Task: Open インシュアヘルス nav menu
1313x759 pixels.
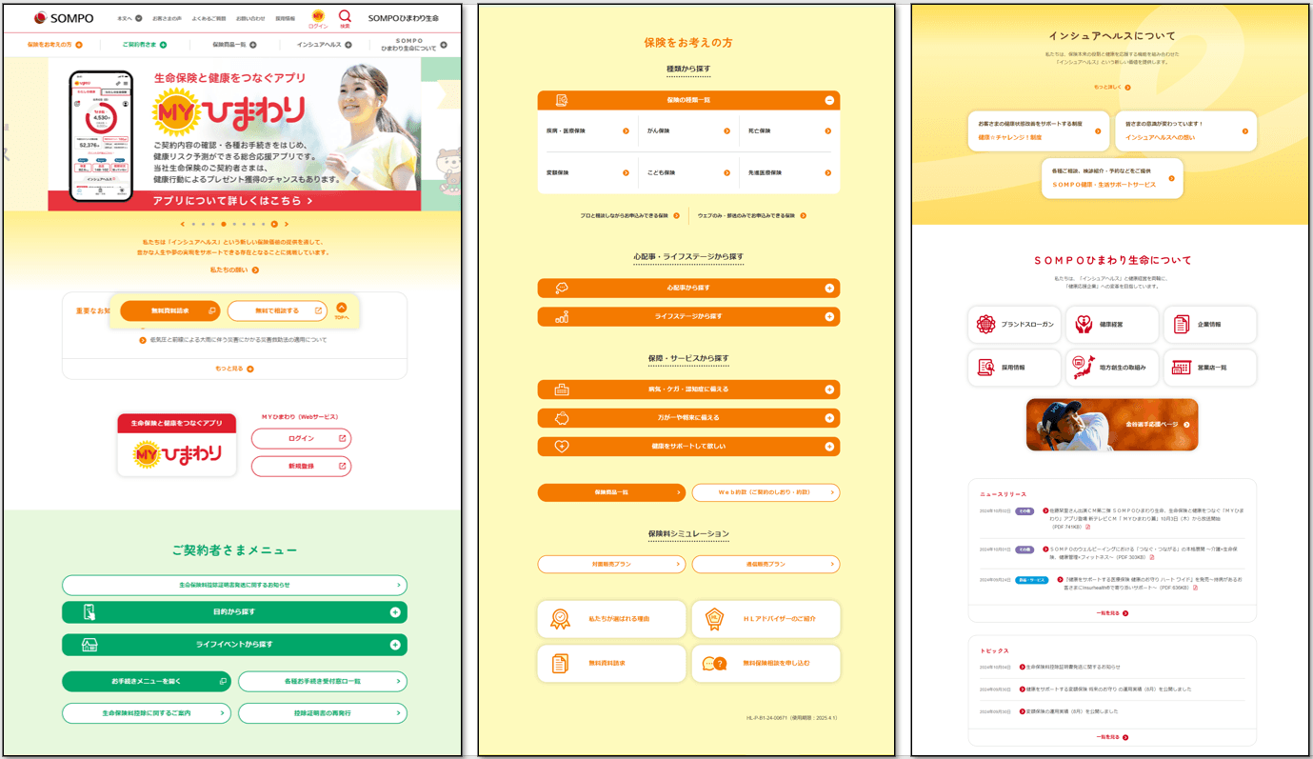Action: pos(324,45)
